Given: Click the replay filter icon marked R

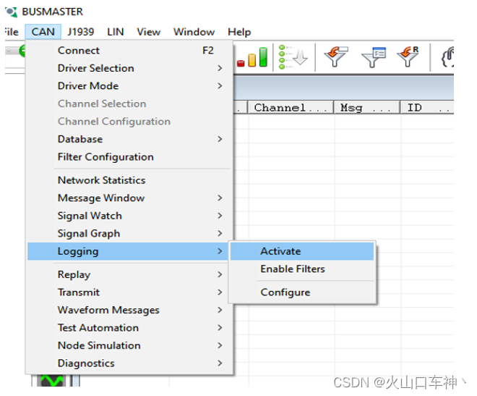Looking at the screenshot, I should click(408, 56).
